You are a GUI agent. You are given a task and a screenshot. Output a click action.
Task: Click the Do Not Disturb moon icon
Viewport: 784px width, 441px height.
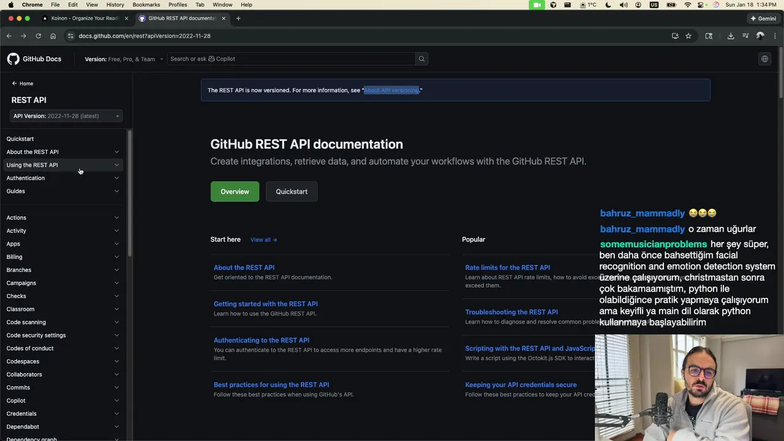pos(608,5)
